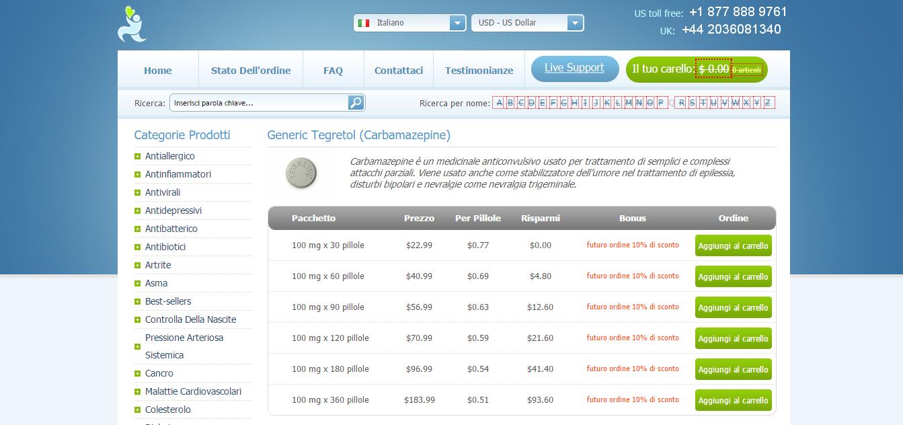903x425 pixels.
Task: Click the Italian flag icon
Action: coord(364,23)
